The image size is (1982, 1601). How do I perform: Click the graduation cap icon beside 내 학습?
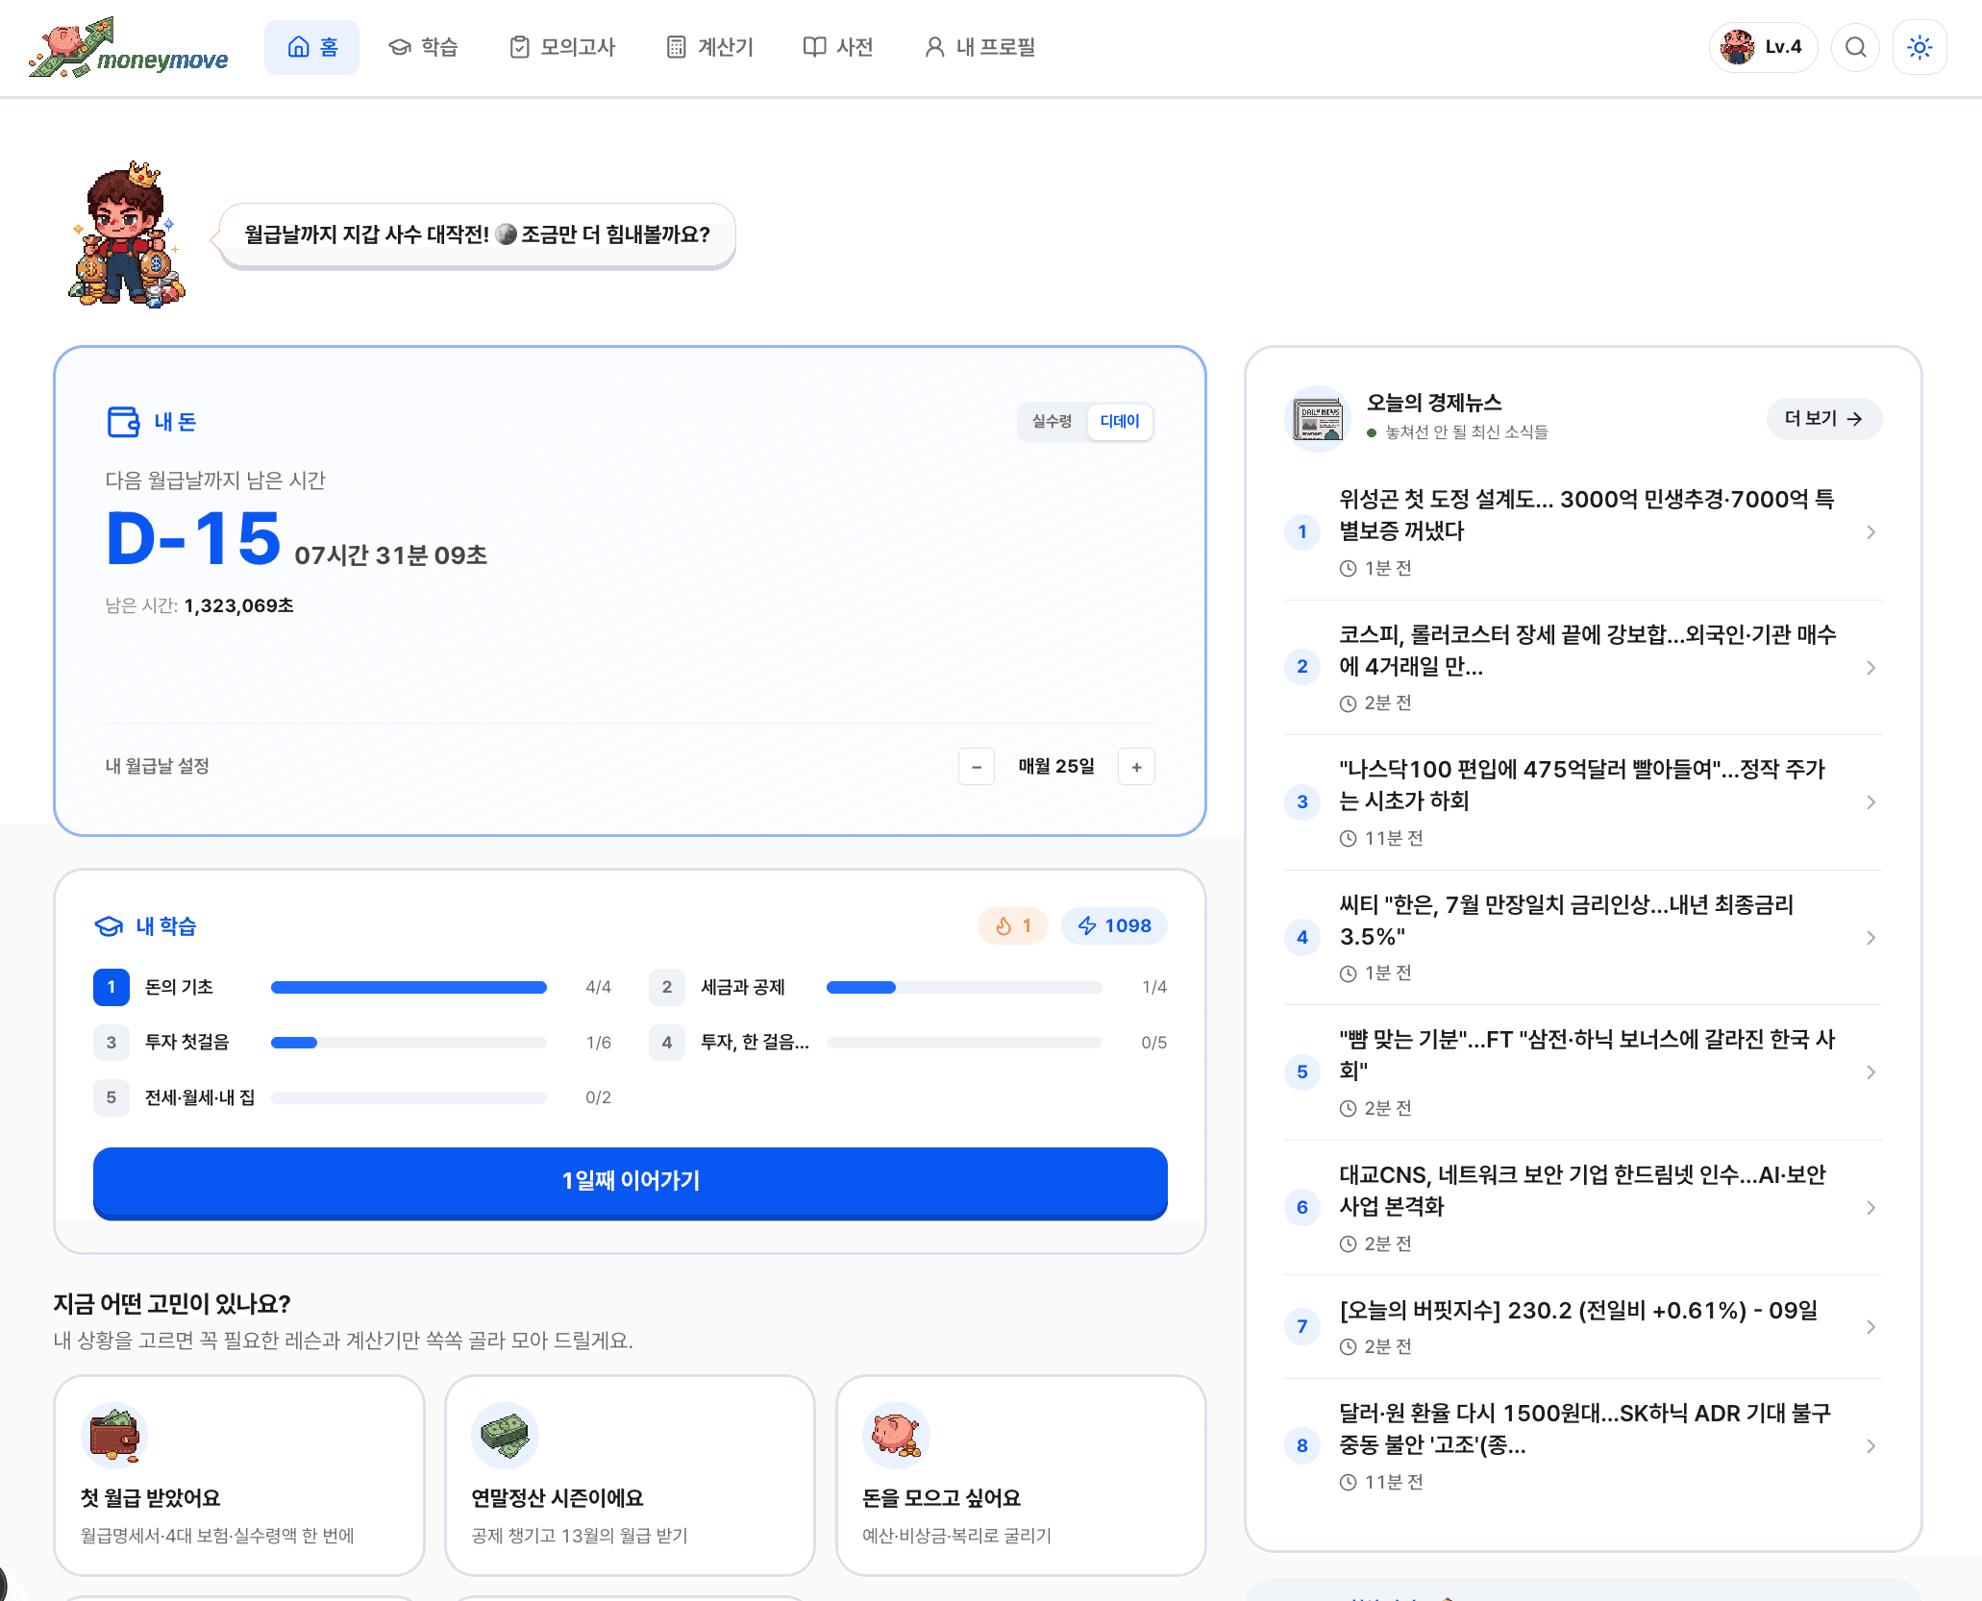[x=109, y=926]
